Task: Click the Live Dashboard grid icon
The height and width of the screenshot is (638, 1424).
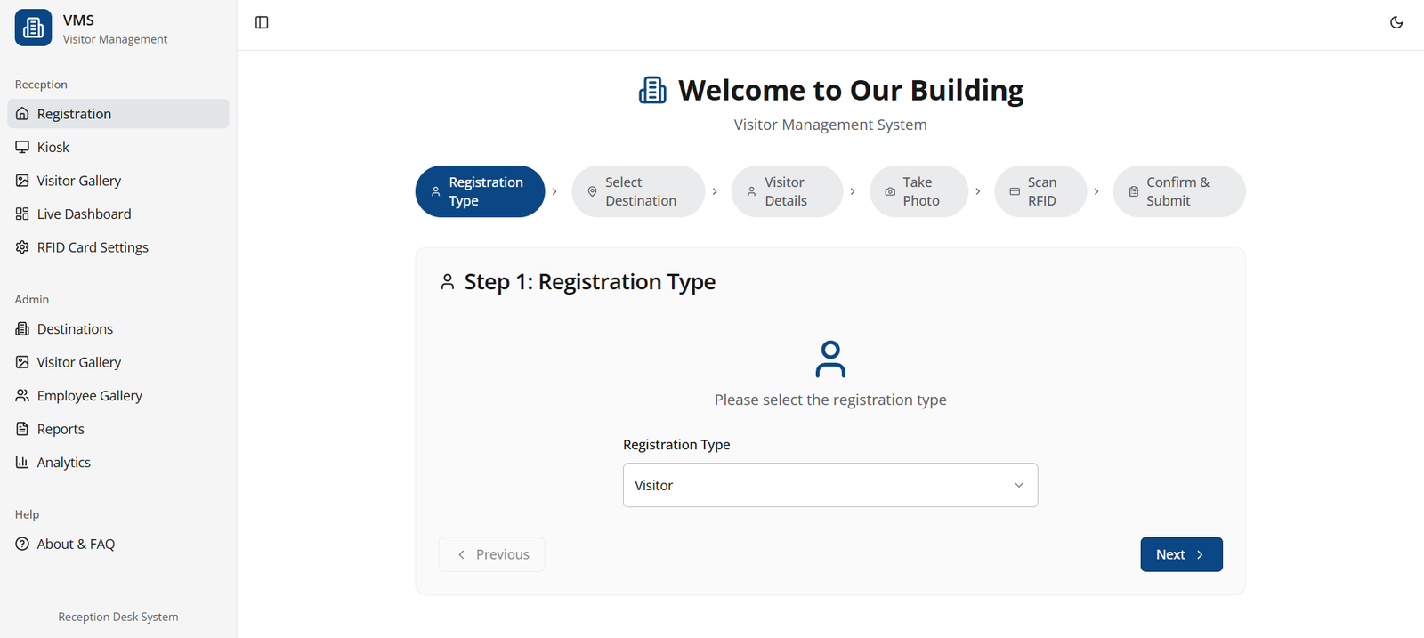Action: (22, 214)
